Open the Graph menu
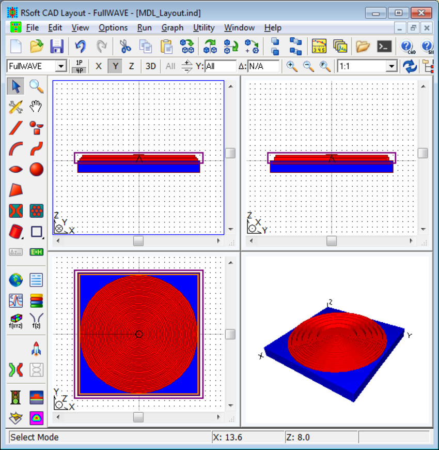 172,27
